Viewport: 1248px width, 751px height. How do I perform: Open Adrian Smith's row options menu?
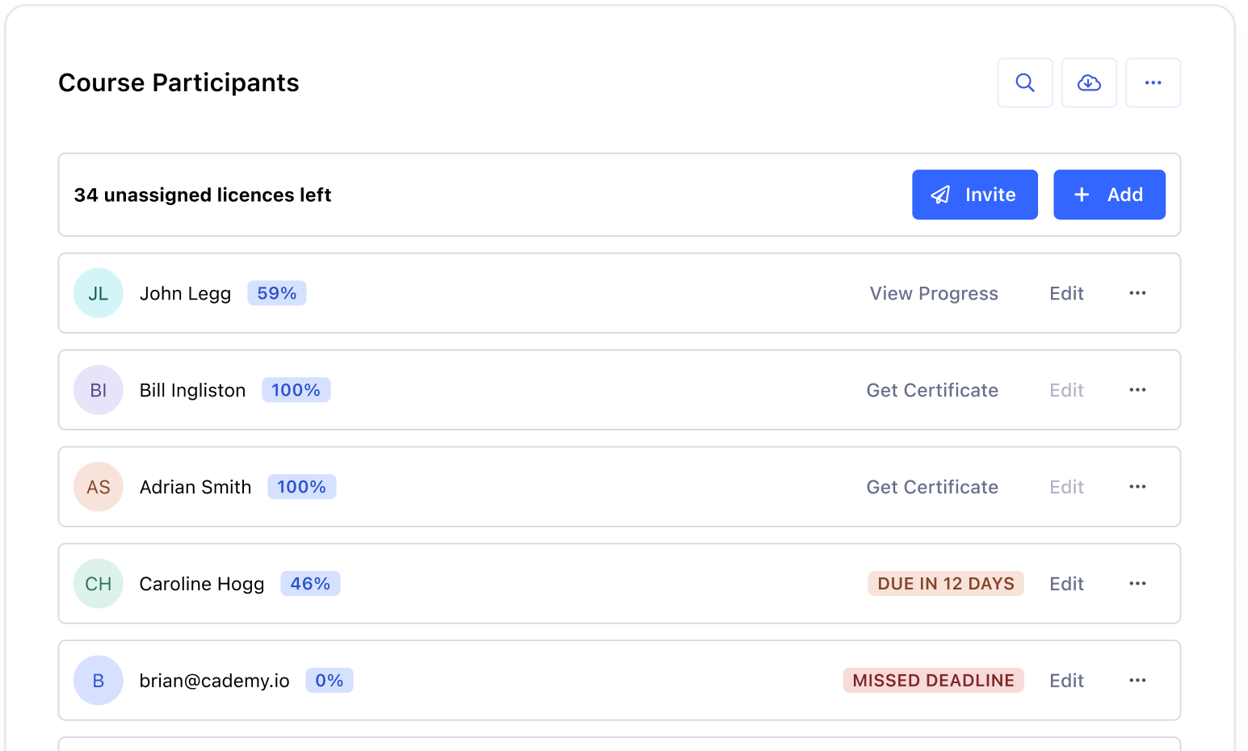[x=1137, y=487]
